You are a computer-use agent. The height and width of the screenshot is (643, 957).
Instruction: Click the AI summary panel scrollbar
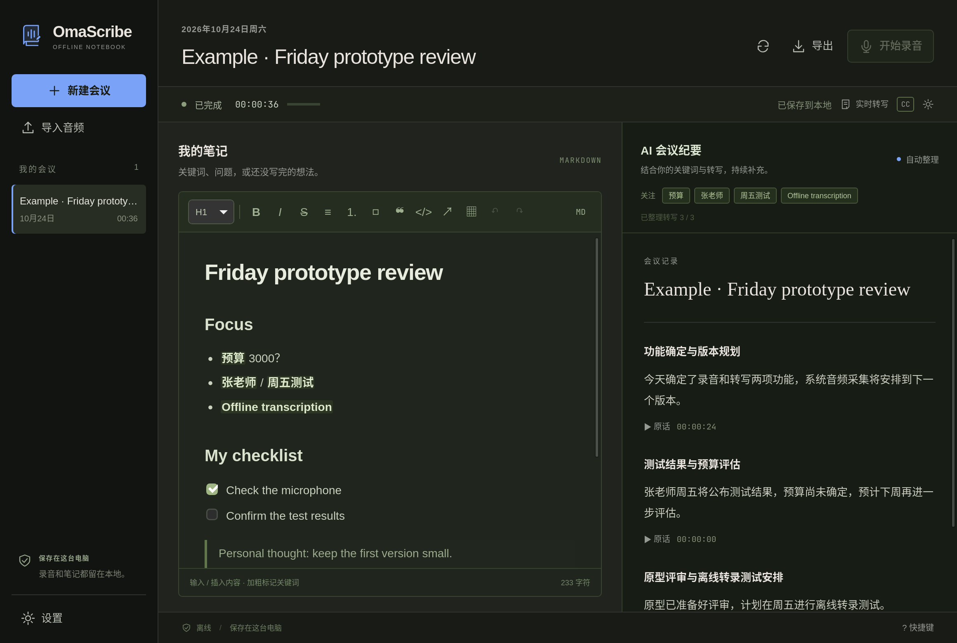[953, 383]
